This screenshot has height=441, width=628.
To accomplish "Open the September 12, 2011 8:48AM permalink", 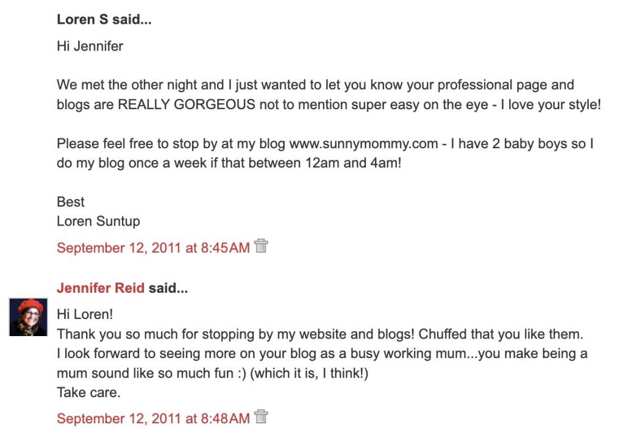I will tap(153, 418).
